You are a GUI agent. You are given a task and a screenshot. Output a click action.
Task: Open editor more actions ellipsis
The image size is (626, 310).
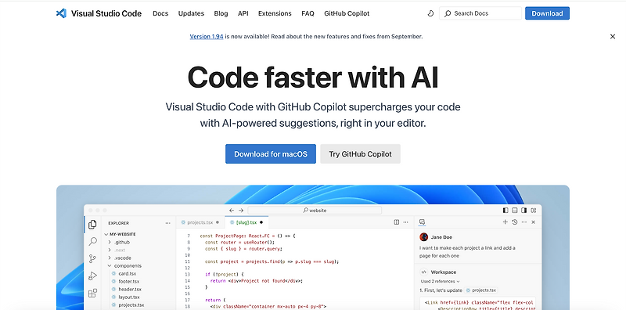click(405, 222)
